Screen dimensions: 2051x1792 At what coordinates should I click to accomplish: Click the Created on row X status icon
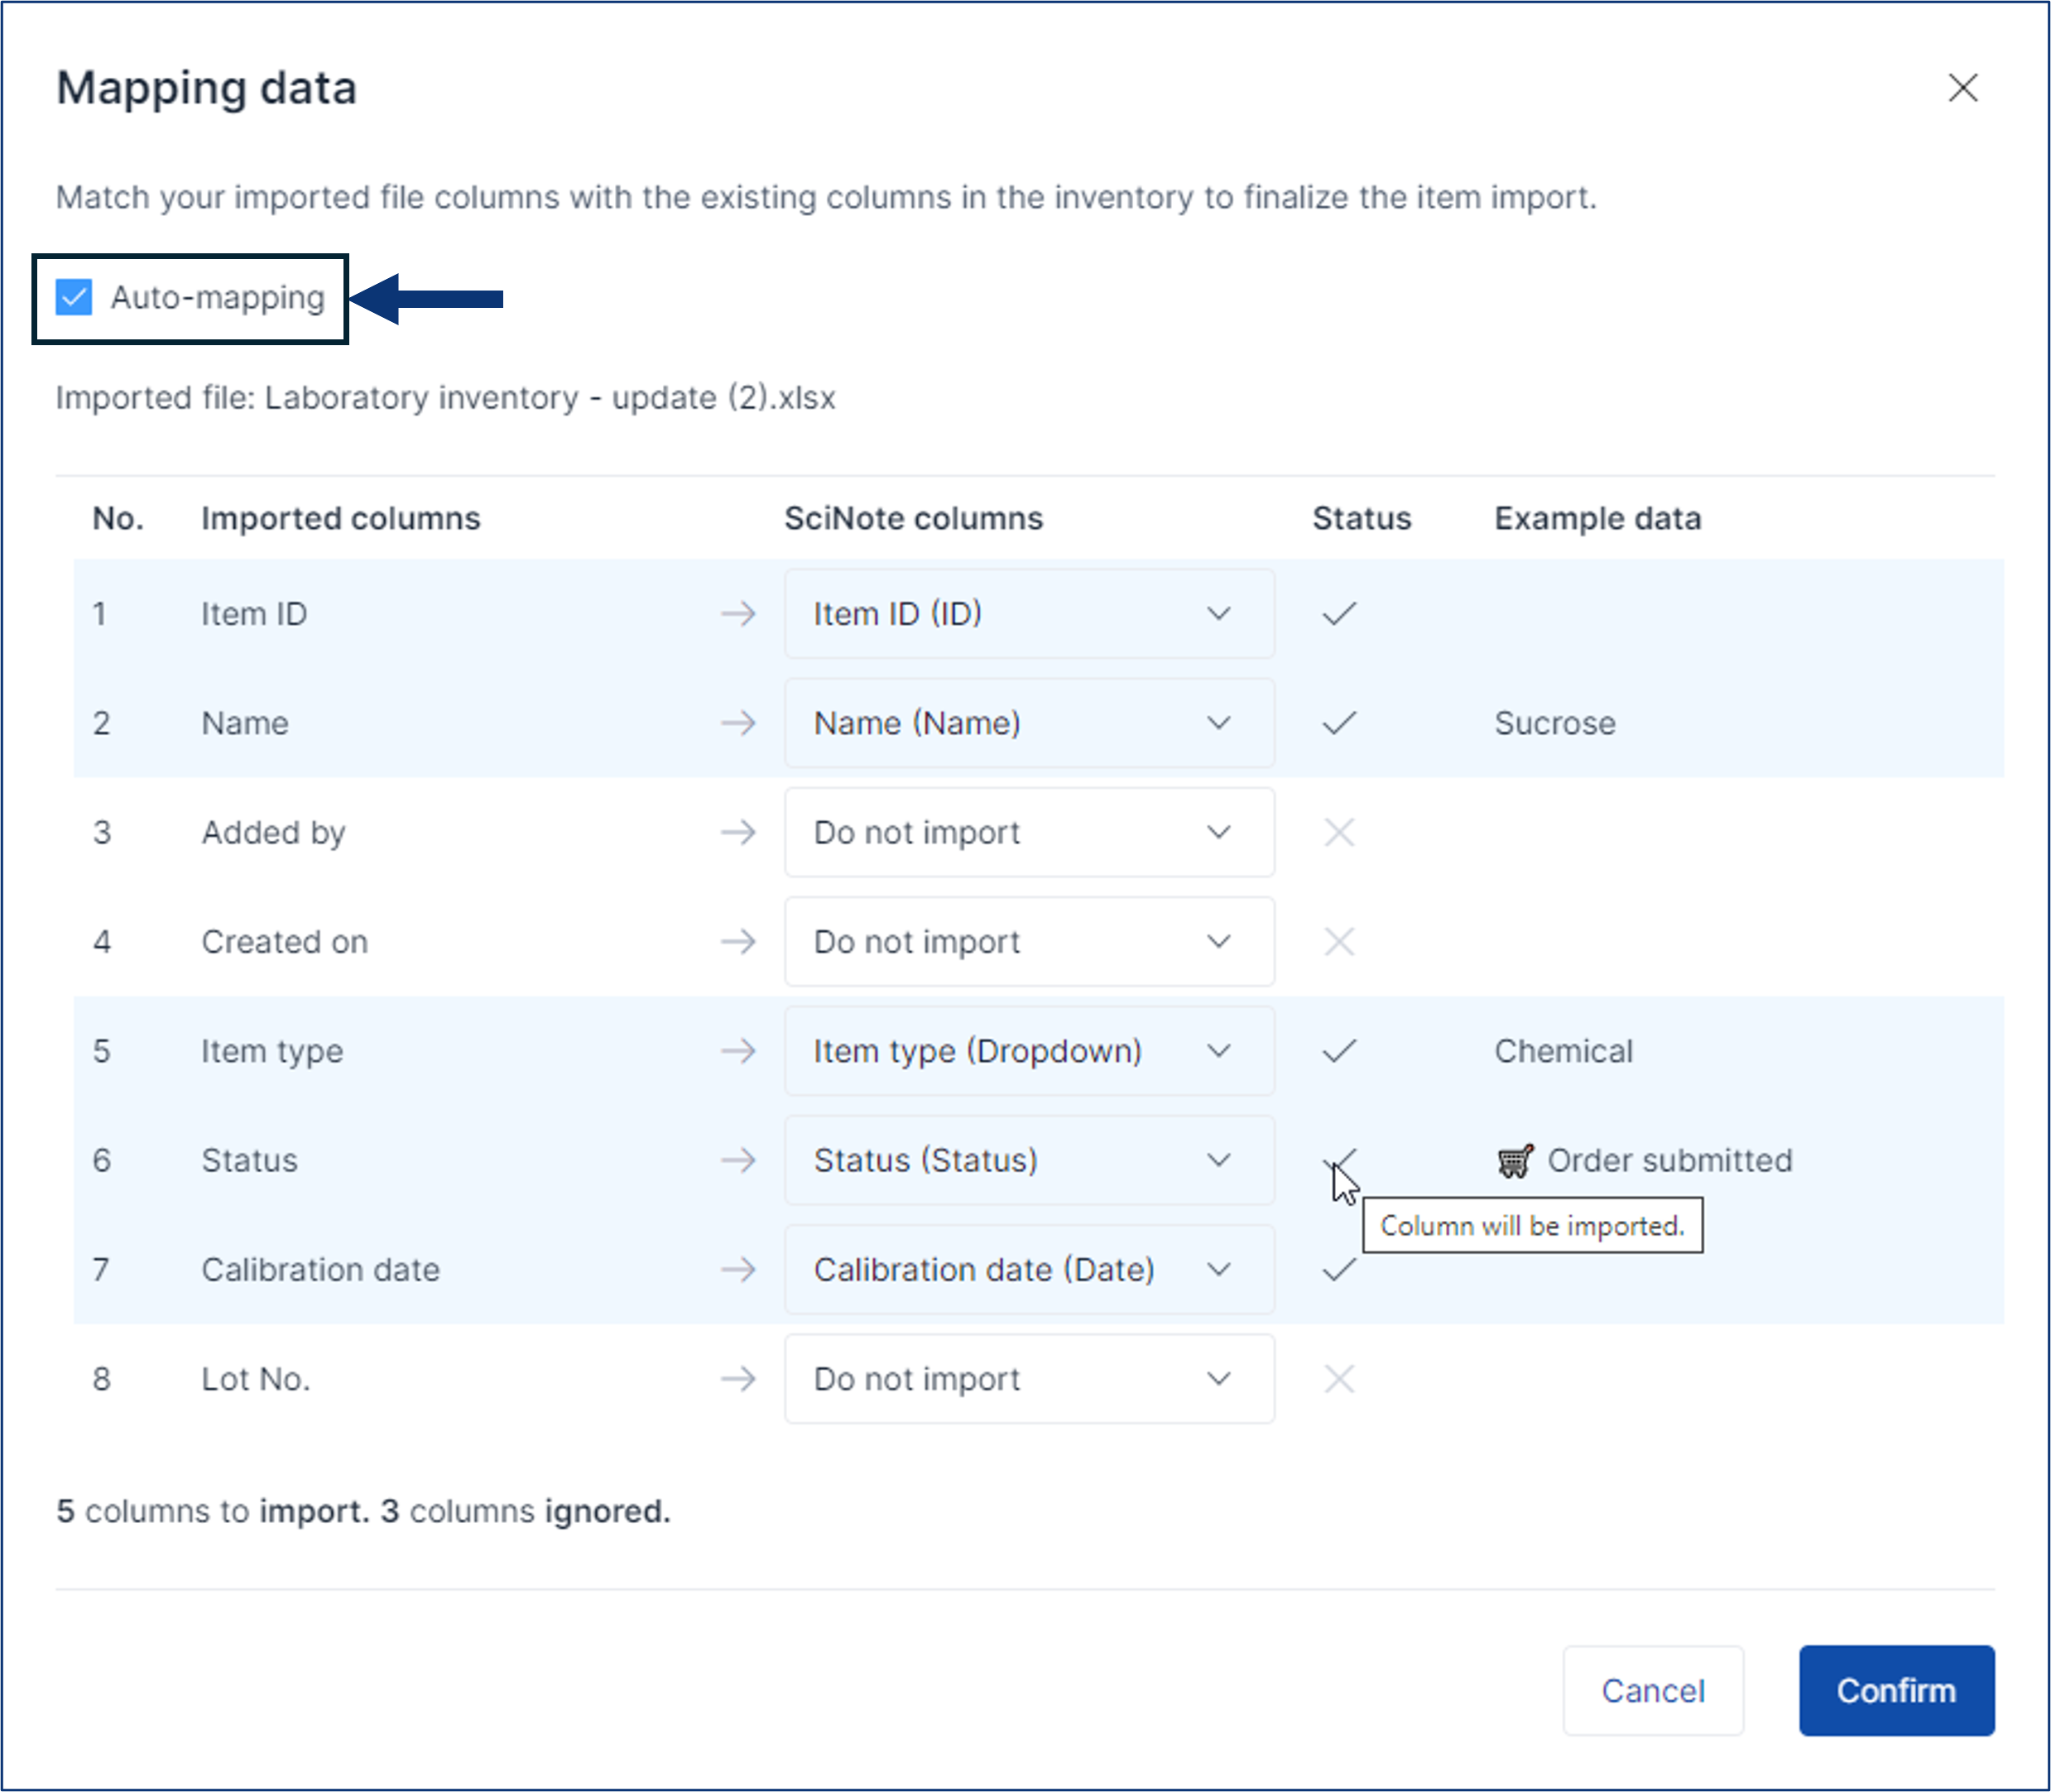pos(1338,941)
